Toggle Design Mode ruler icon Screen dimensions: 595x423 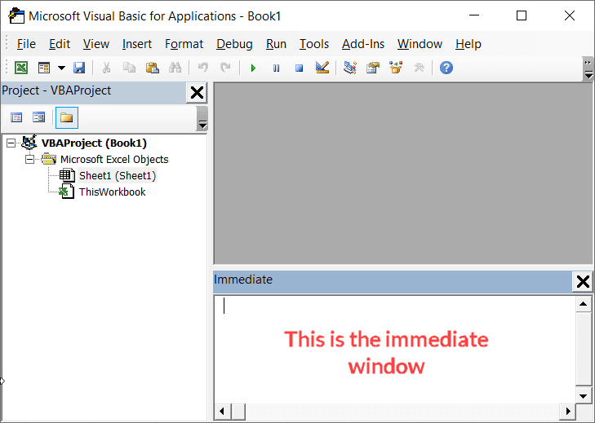[322, 68]
